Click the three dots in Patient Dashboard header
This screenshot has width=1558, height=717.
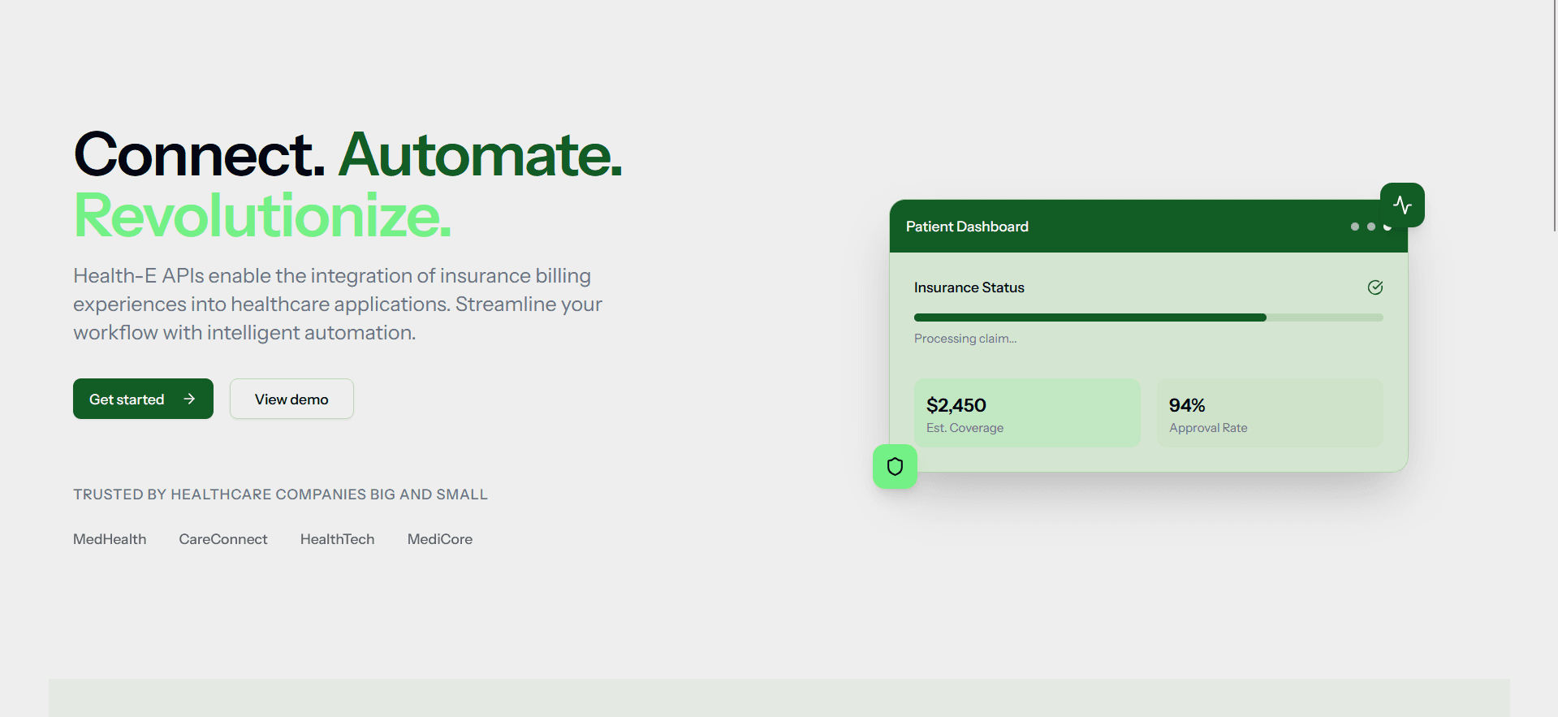[x=1370, y=227]
